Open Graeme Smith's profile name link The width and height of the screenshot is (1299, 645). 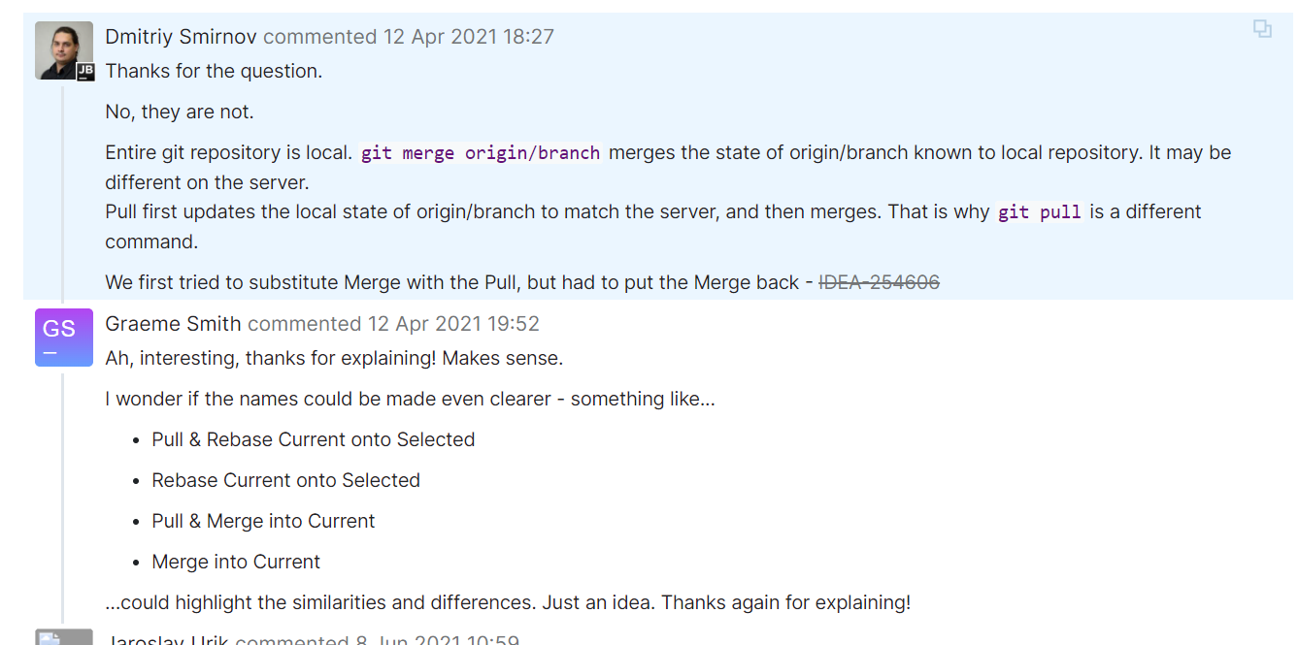coord(174,324)
